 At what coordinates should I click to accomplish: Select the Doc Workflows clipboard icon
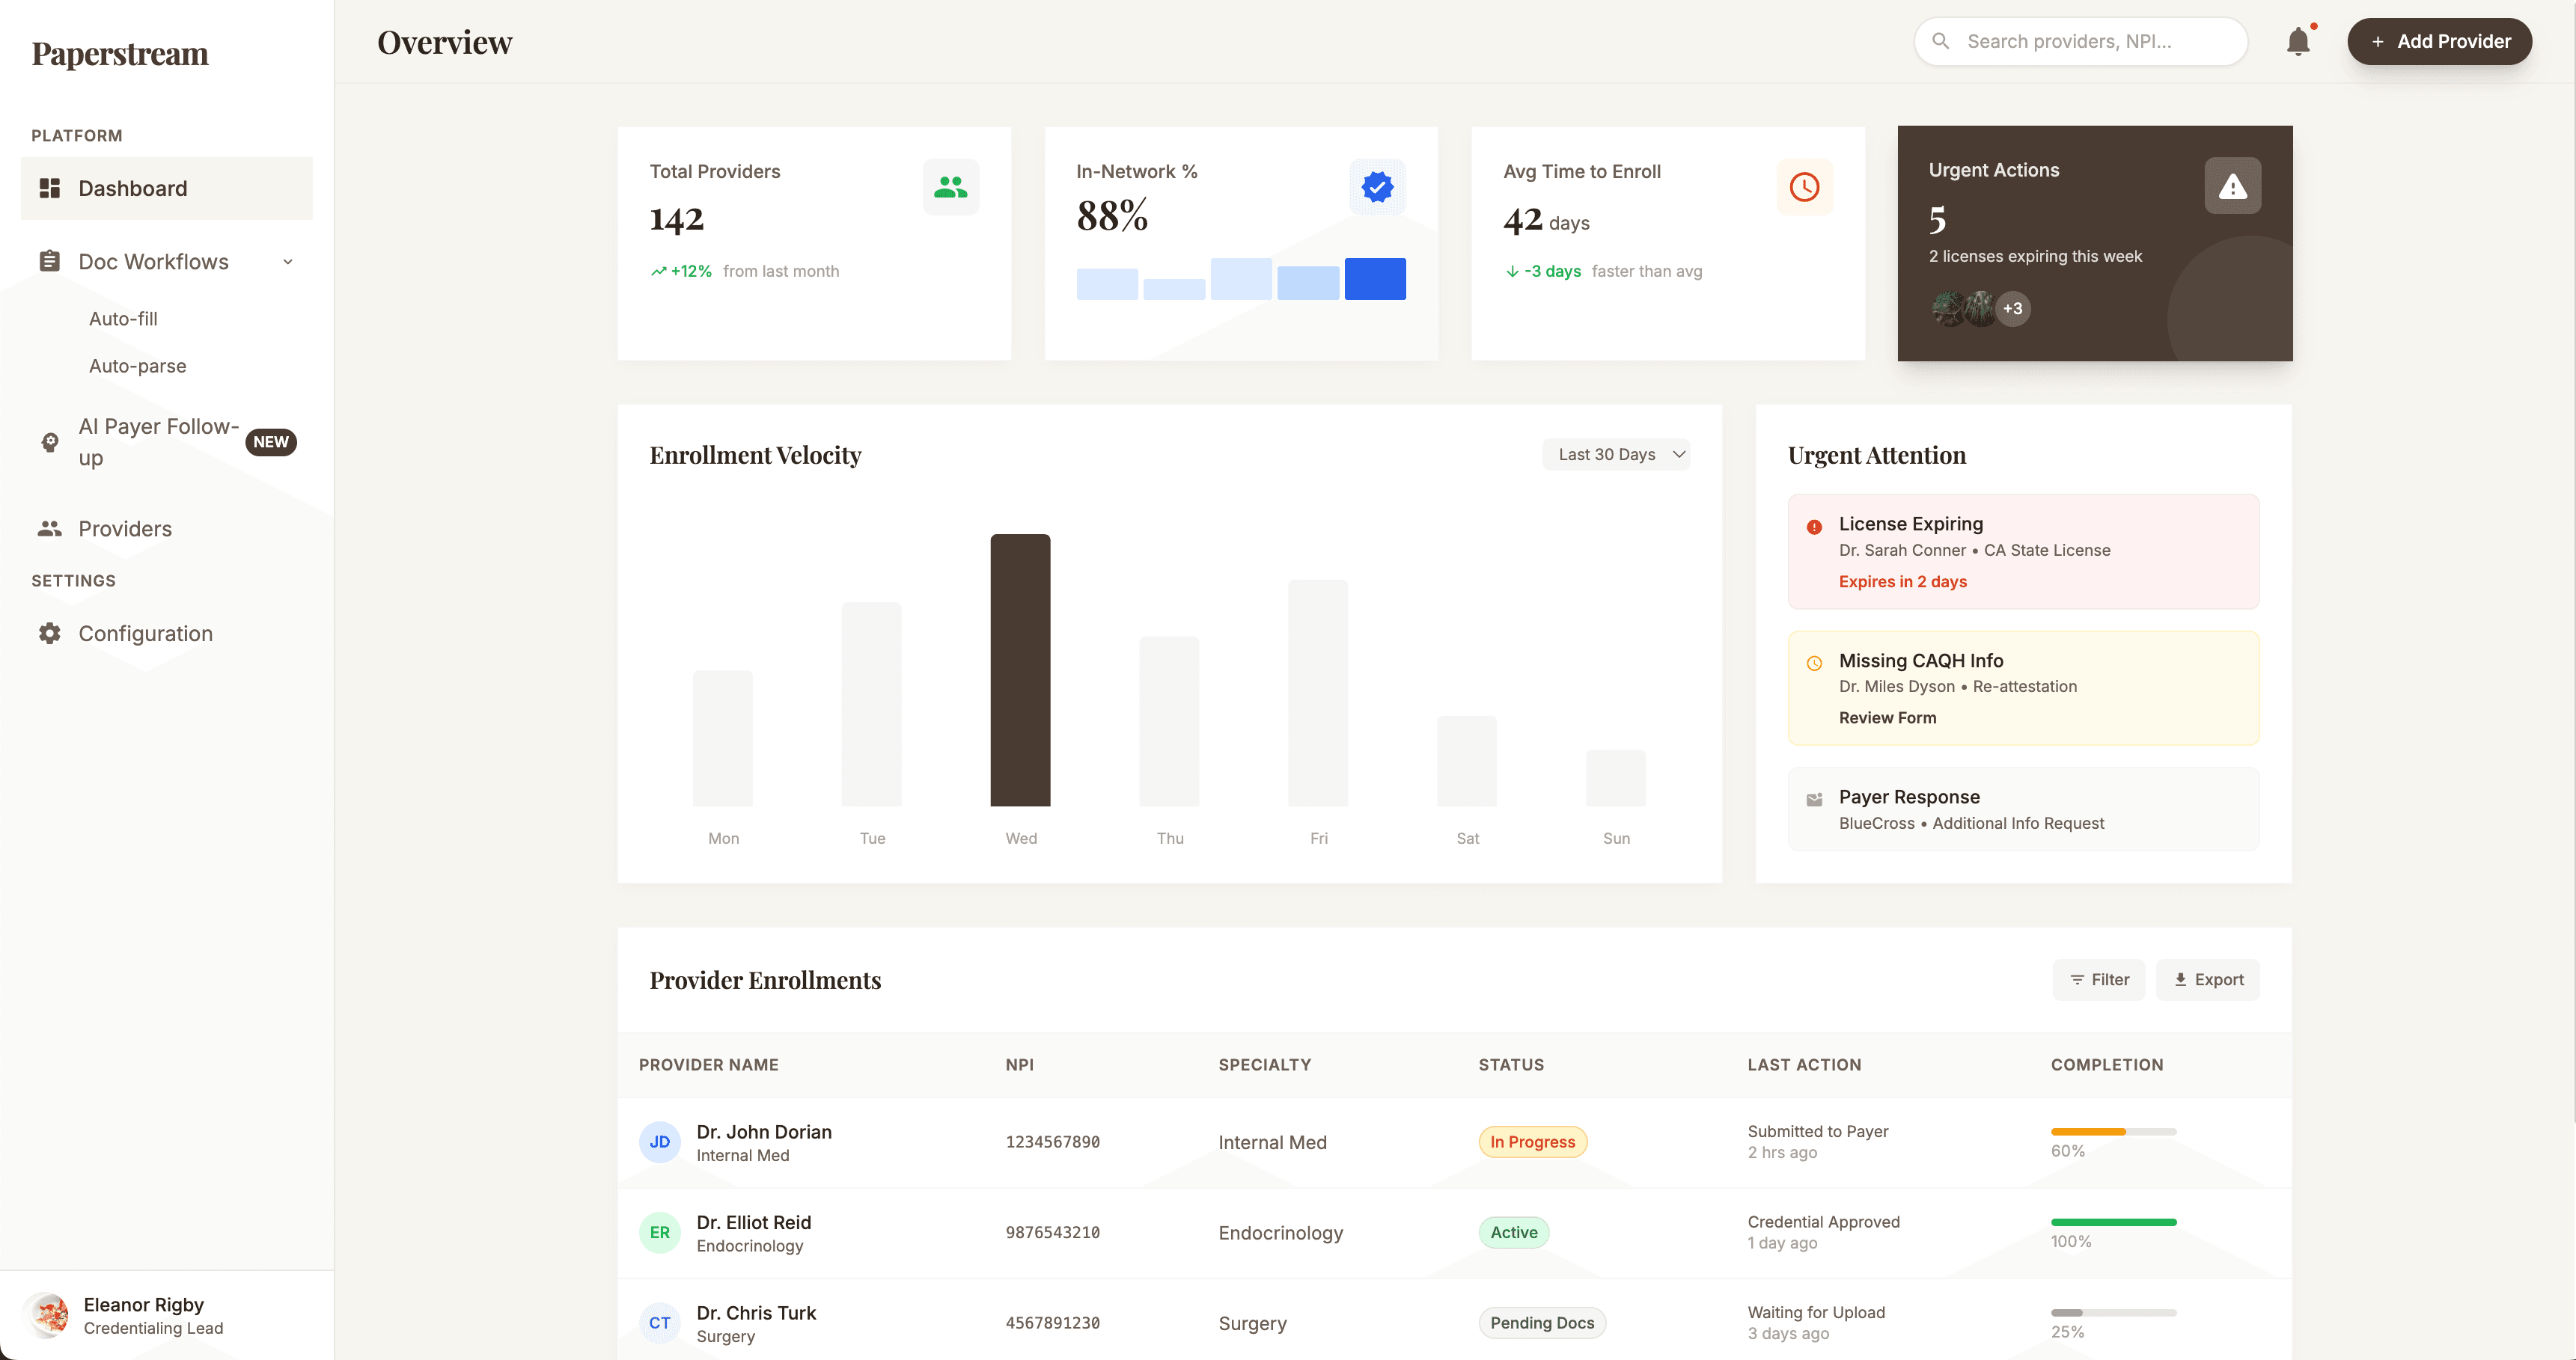click(49, 261)
